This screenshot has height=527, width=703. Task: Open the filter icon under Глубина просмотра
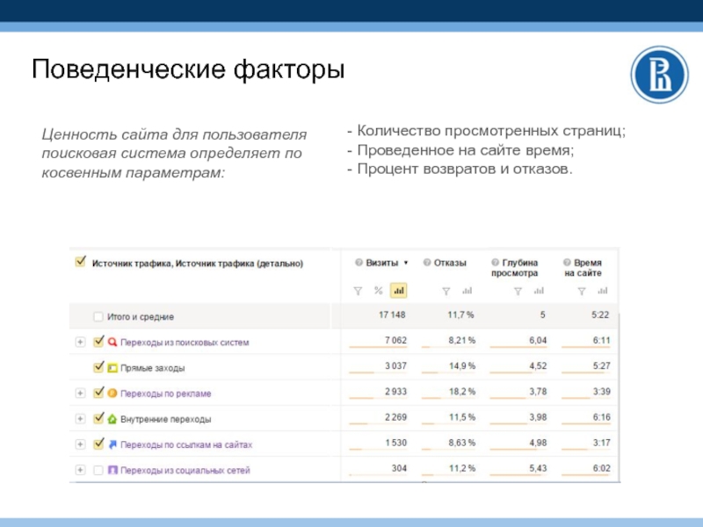(518, 292)
